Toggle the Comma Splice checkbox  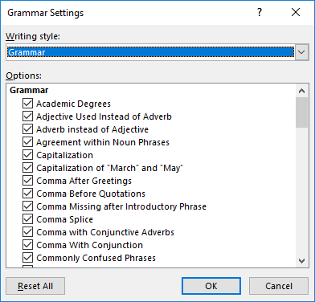(x=27, y=219)
